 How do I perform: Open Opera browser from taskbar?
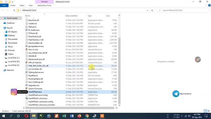point(26,116)
